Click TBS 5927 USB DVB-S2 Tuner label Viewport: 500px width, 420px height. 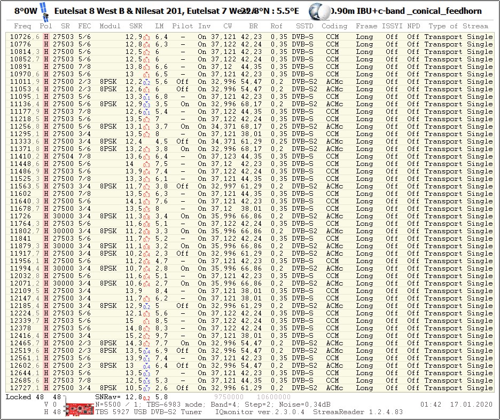click(x=149, y=412)
